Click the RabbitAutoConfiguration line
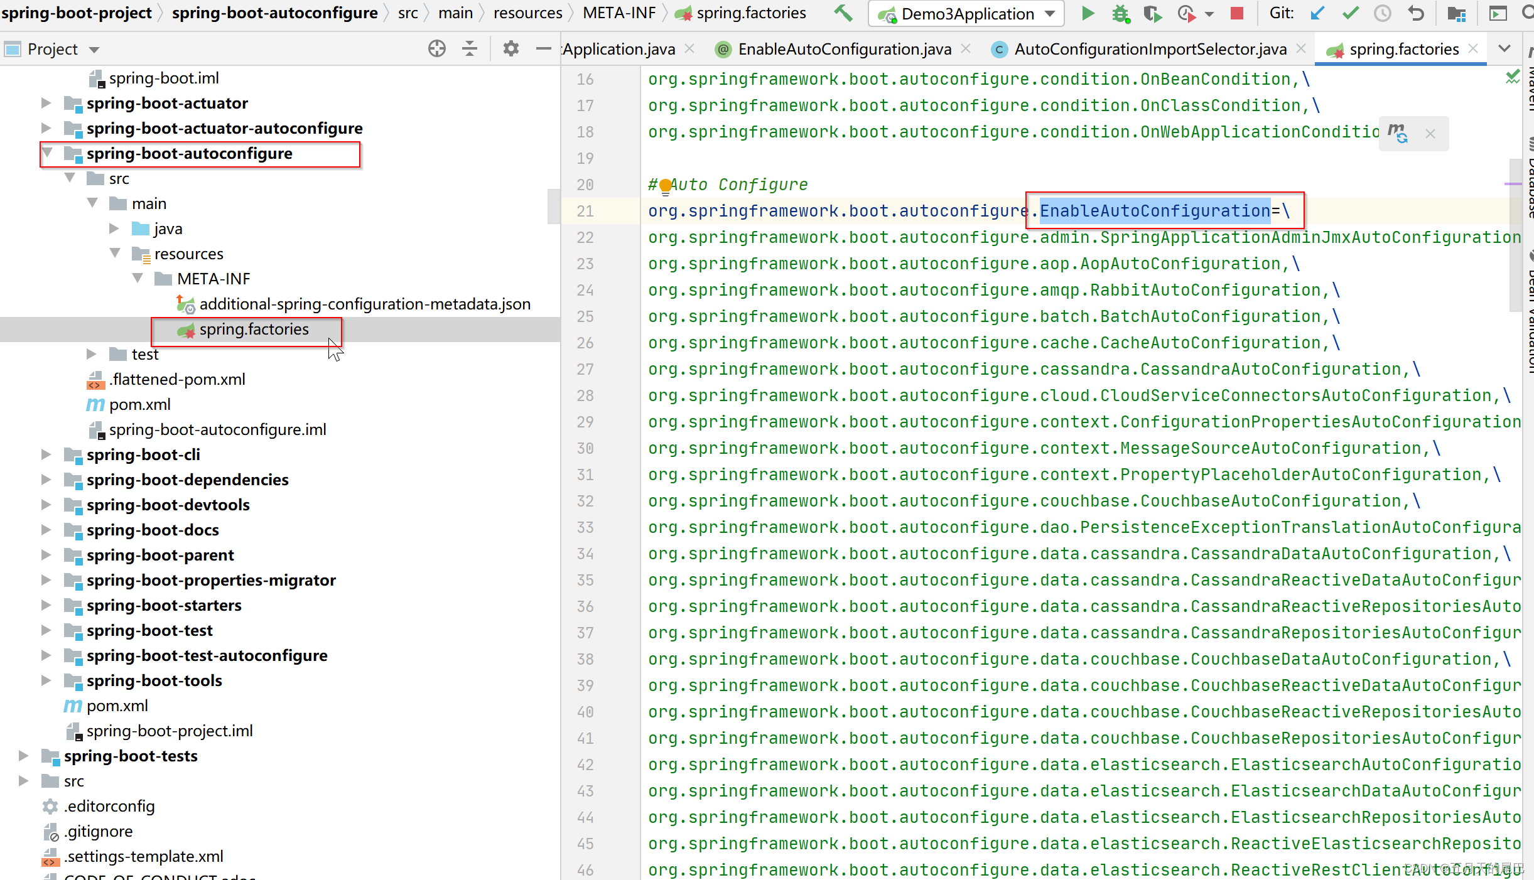 [993, 290]
